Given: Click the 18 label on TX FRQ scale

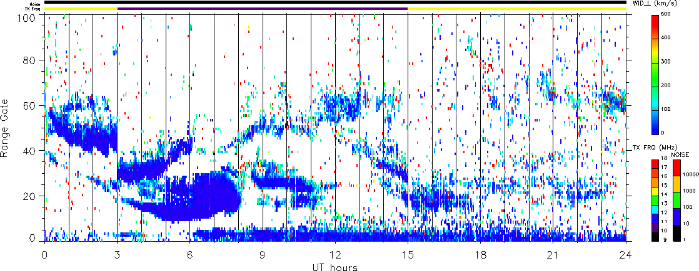Looking at the screenshot, I should 664,158.
